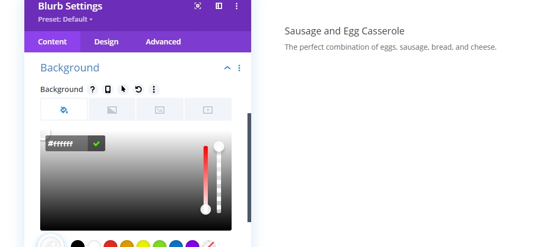Click the red hue slider handle

pyautogui.click(x=206, y=209)
